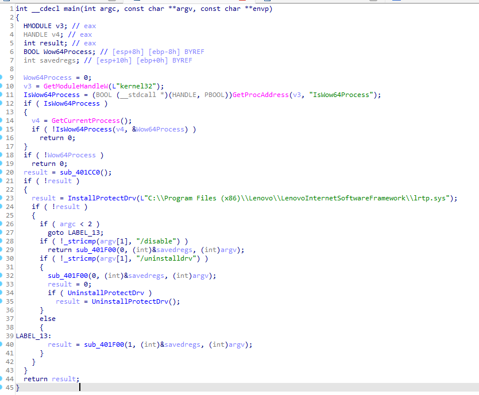Select the GetProcAddress call on line 11
The height and width of the screenshot is (395, 479).
point(261,95)
